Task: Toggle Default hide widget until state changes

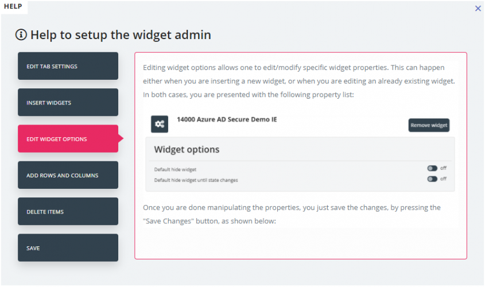Action: (x=432, y=179)
